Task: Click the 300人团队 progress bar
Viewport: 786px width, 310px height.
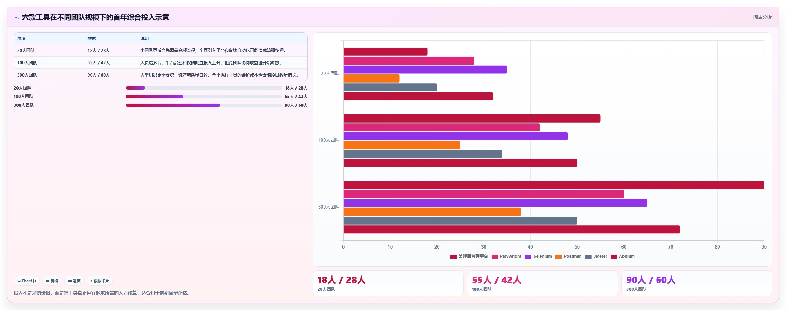Action: pyautogui.click(x=204, y=105)
